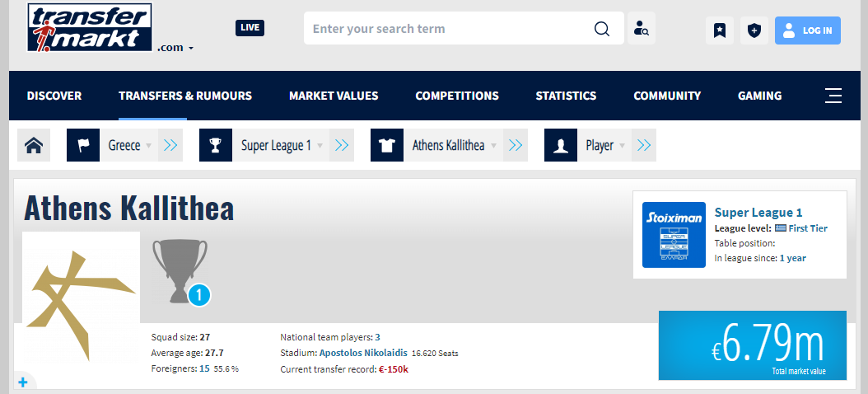Open the advanced person search icon
This screenshot has width=868, height=394.
642,29
